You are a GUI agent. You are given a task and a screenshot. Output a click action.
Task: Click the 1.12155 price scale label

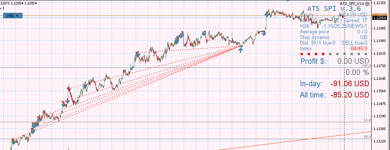point(380,3)
